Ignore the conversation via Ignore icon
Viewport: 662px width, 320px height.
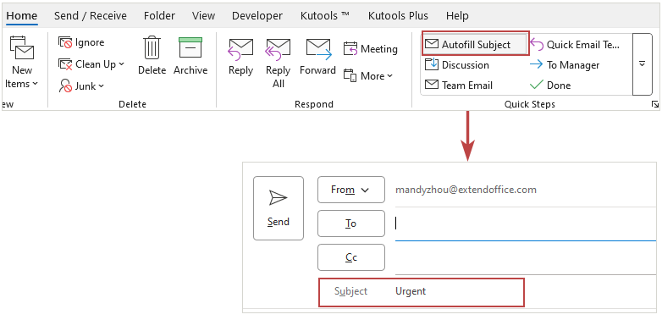pos(65,42)
